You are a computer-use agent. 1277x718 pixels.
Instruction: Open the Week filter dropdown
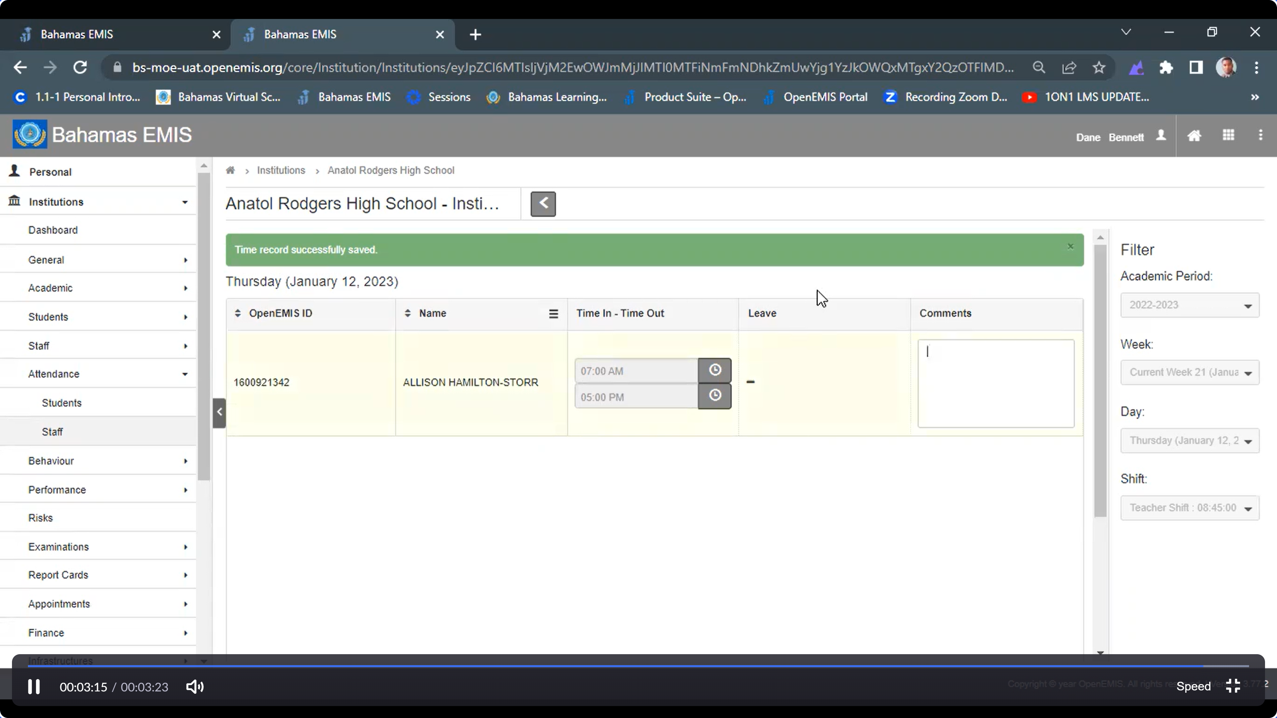(1190, 373)
